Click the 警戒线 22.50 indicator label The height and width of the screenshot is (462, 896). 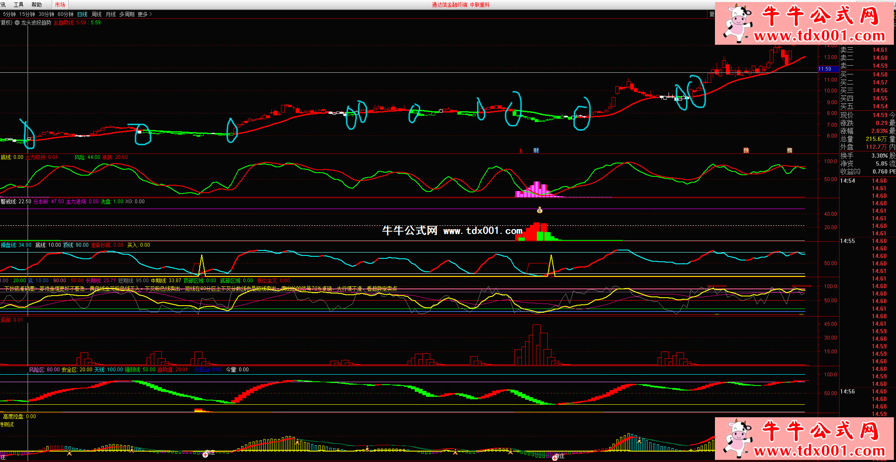(16, 202)
